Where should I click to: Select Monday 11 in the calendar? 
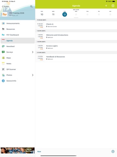[x=53, y=14]
